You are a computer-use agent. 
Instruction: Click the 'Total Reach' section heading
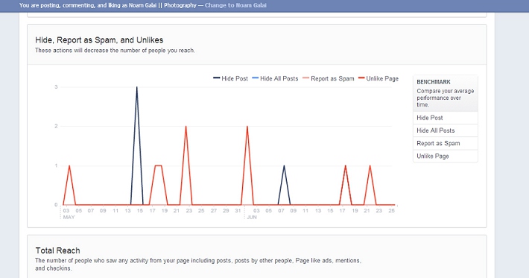tap(57, 250)
